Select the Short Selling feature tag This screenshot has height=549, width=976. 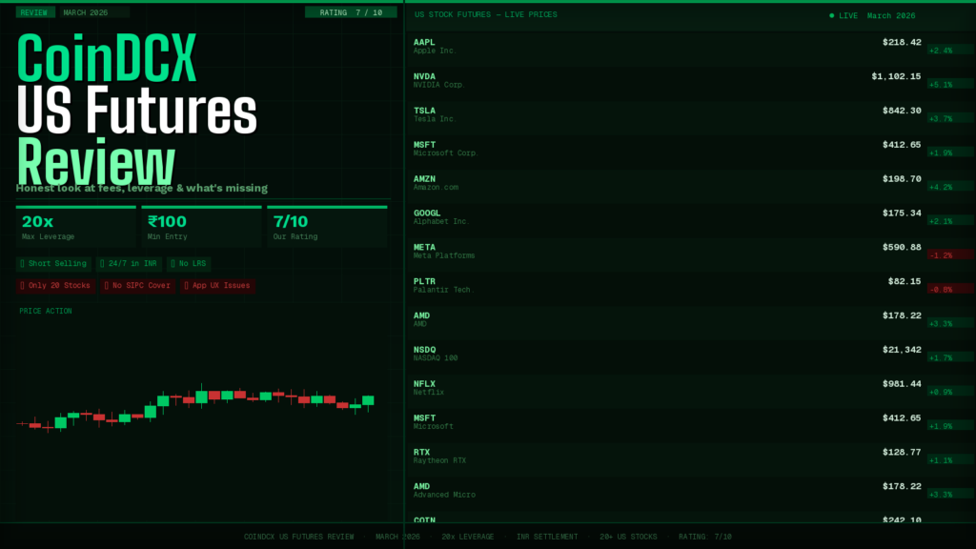tap(53, 263)
